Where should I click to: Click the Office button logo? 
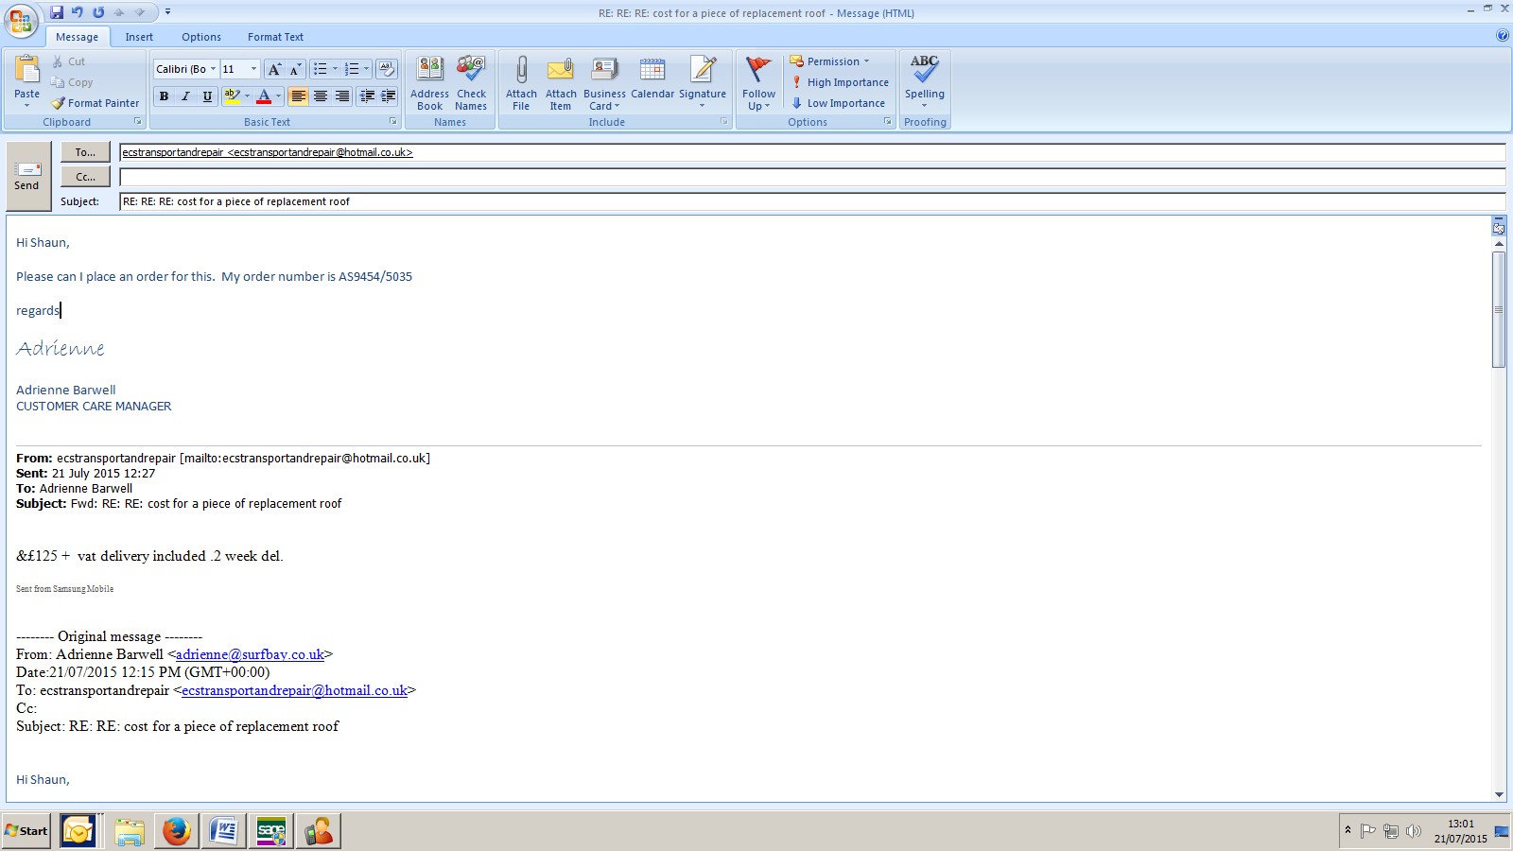tap(21, 22)
